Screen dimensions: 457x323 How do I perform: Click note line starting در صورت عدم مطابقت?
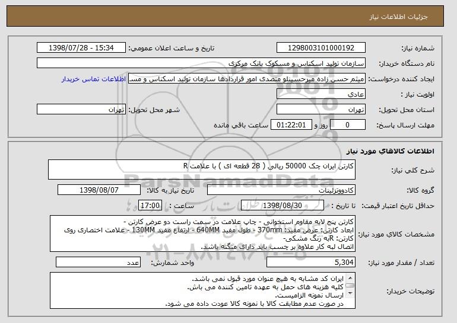click(255, 304)
